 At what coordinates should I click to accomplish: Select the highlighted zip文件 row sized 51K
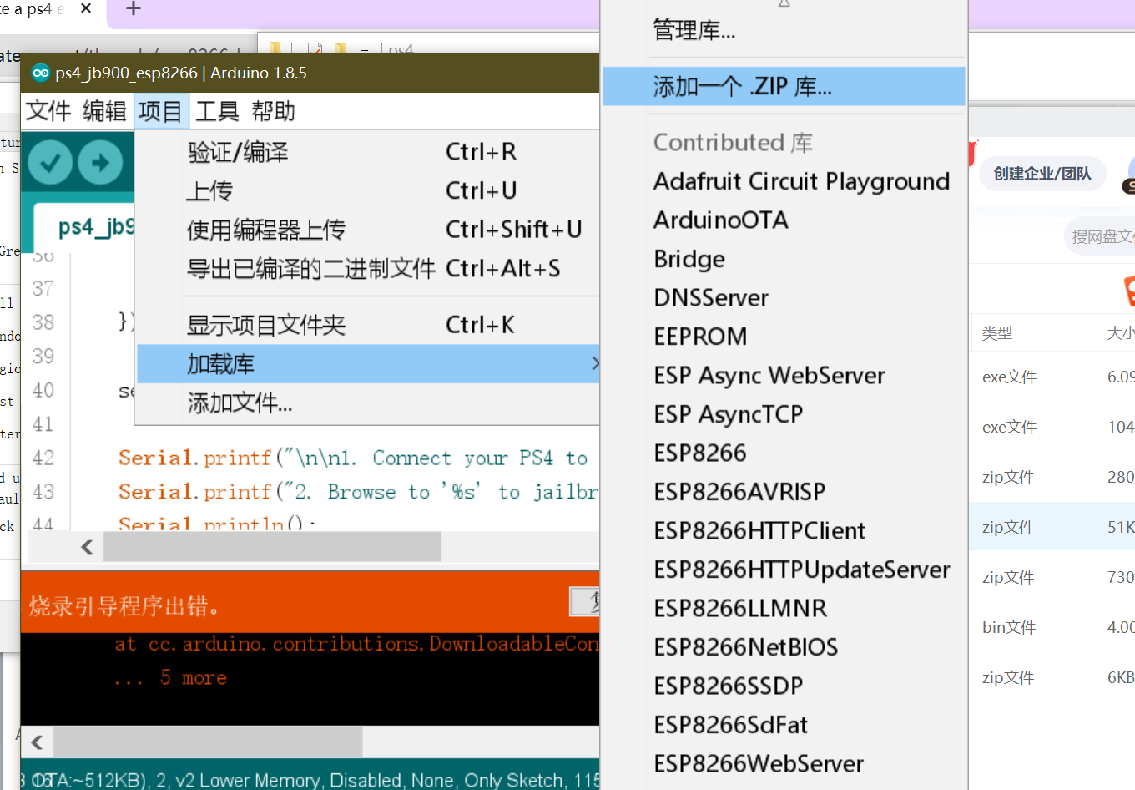[x=1052, y=527]
